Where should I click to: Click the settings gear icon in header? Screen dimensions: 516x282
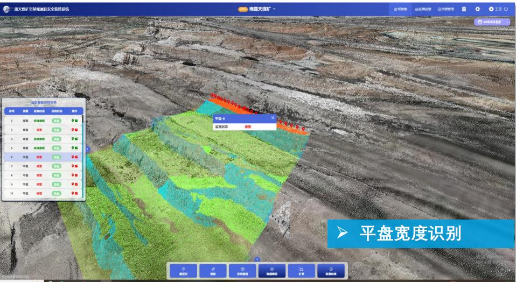tap(476, 9)
